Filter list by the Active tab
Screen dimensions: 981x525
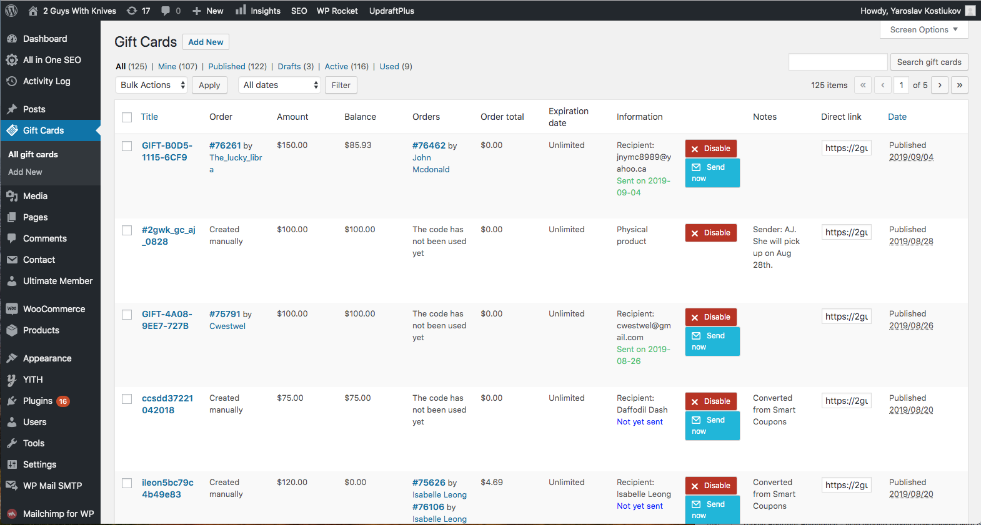pyautogui.click(x=336, y=66)
